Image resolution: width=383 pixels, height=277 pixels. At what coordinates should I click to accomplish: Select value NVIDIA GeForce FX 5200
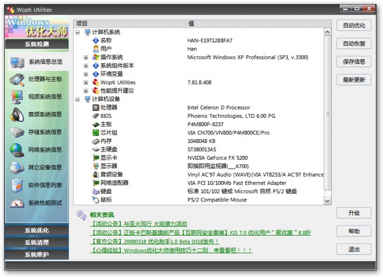click(218, 158)
